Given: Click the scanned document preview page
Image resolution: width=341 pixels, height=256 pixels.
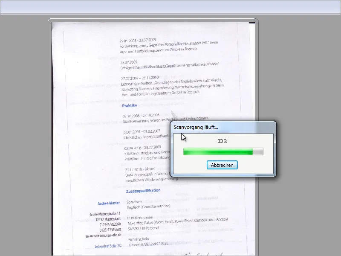Looking at the screenshot, I should [153, 139].
